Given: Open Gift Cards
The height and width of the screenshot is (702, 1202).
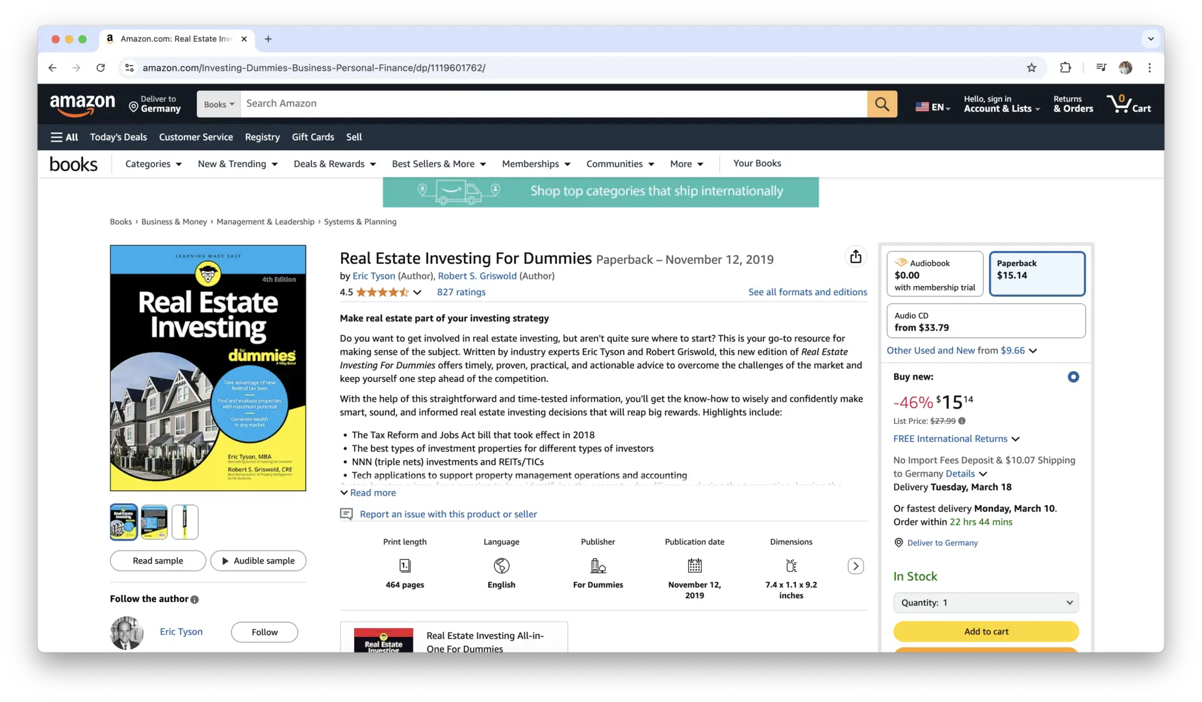Looking at the screenshot, I should click(x=313, y=137).
